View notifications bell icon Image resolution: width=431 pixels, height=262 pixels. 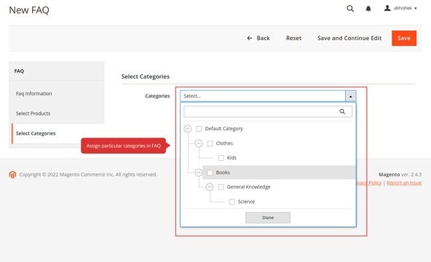(368, 9)
